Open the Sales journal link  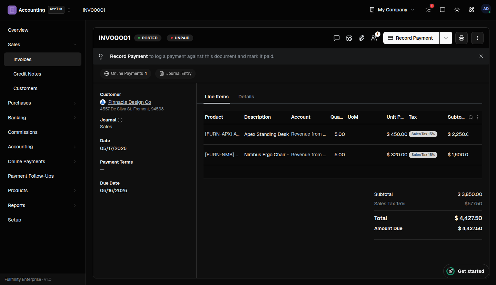click(106, 127)
